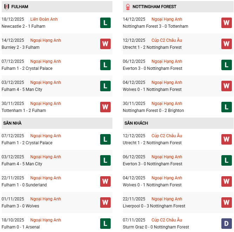Select the Sân Nhà section header
This screenshot has height=232, width=234.
pos(13,123)
